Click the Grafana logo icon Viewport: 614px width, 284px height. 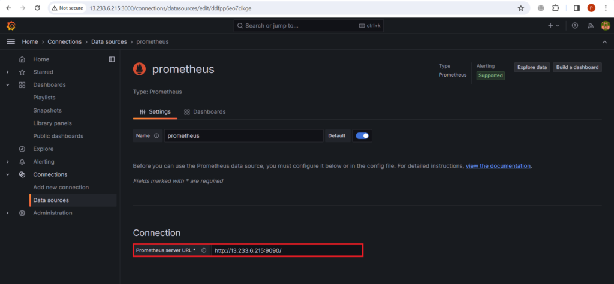(x=11, y=26)
